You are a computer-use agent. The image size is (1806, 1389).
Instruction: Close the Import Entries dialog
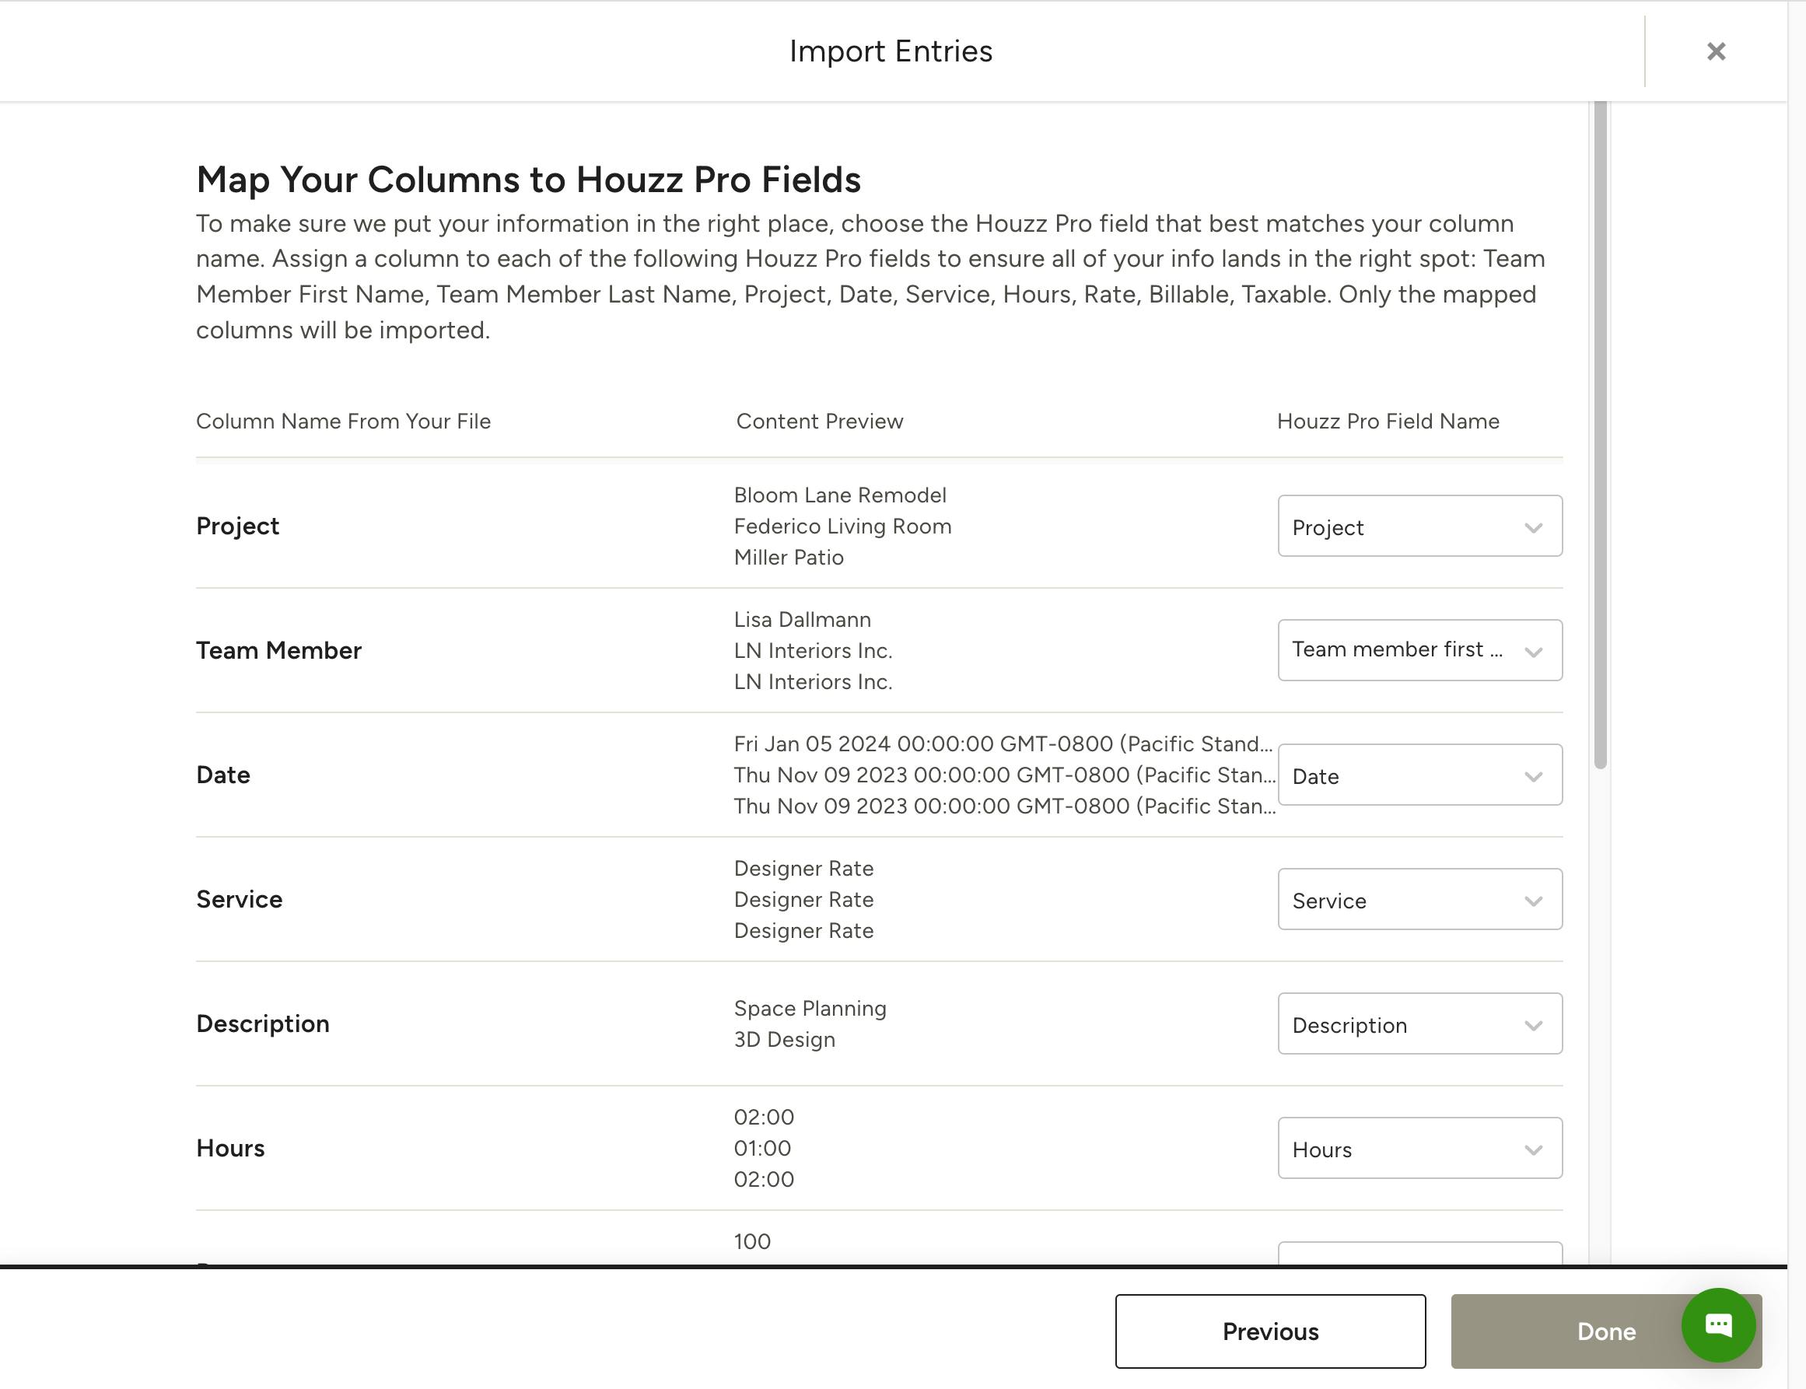[1716, 51]
